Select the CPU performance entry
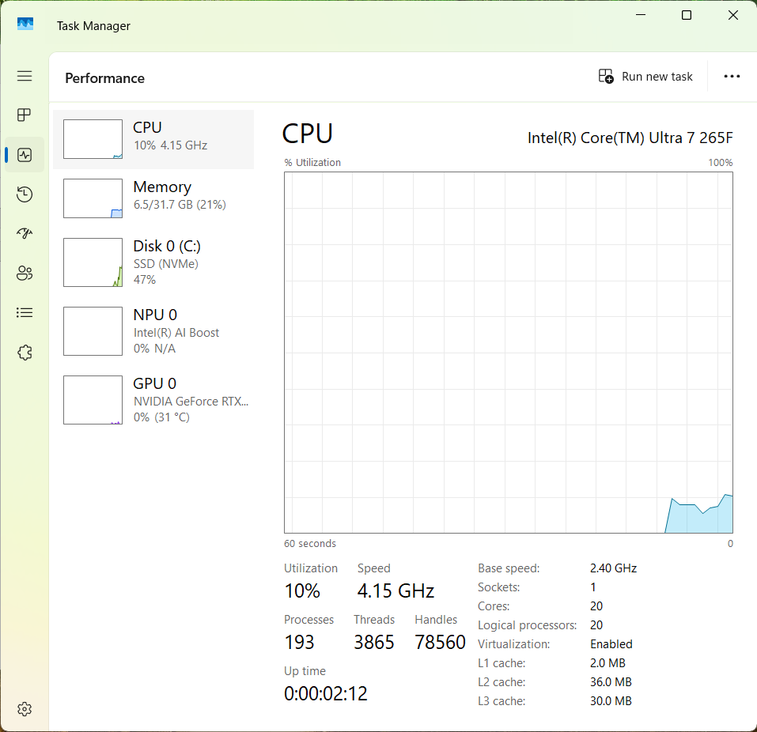The height and width of the screenshot is (732, 757). (x=153, y=139)
